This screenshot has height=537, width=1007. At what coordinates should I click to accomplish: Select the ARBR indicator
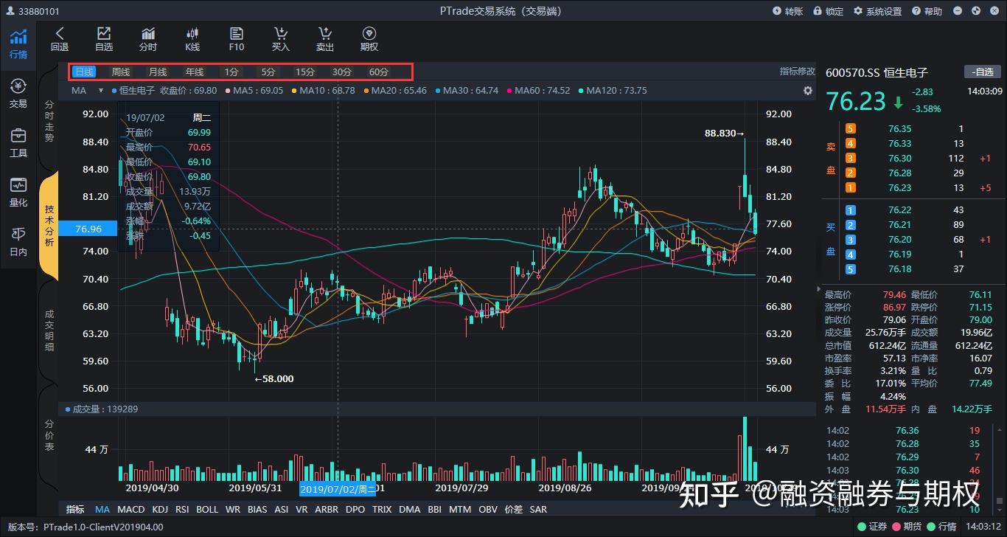[327, 509]
